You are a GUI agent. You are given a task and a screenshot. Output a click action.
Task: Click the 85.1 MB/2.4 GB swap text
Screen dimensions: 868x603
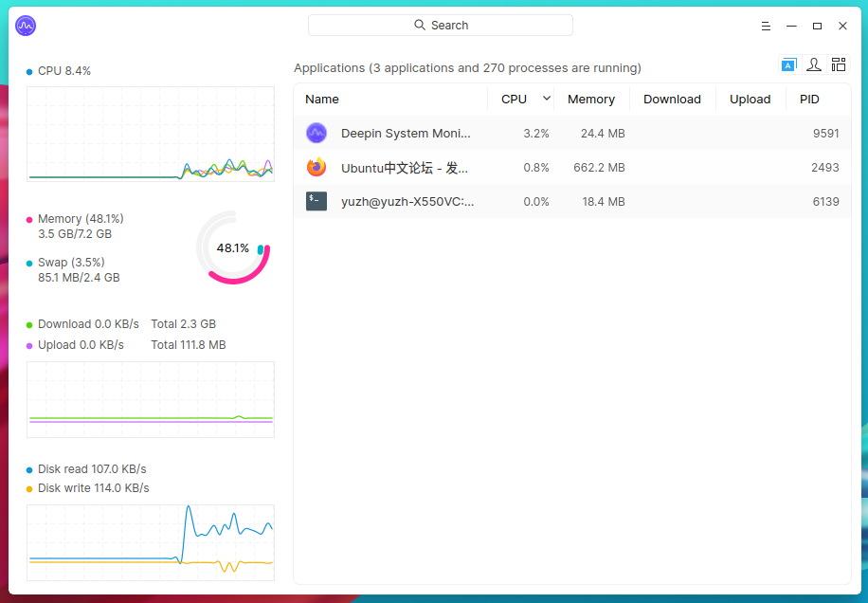click(79, 278)
